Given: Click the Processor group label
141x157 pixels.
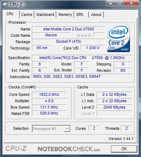Looking at the screenshot, I should click(17, 22).
